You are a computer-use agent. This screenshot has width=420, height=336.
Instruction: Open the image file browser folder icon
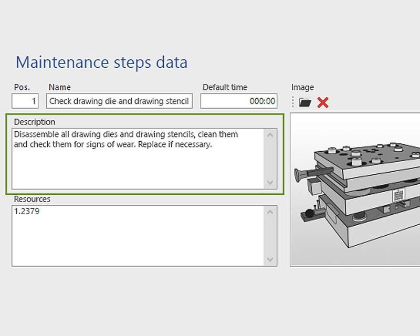point(304,102)
